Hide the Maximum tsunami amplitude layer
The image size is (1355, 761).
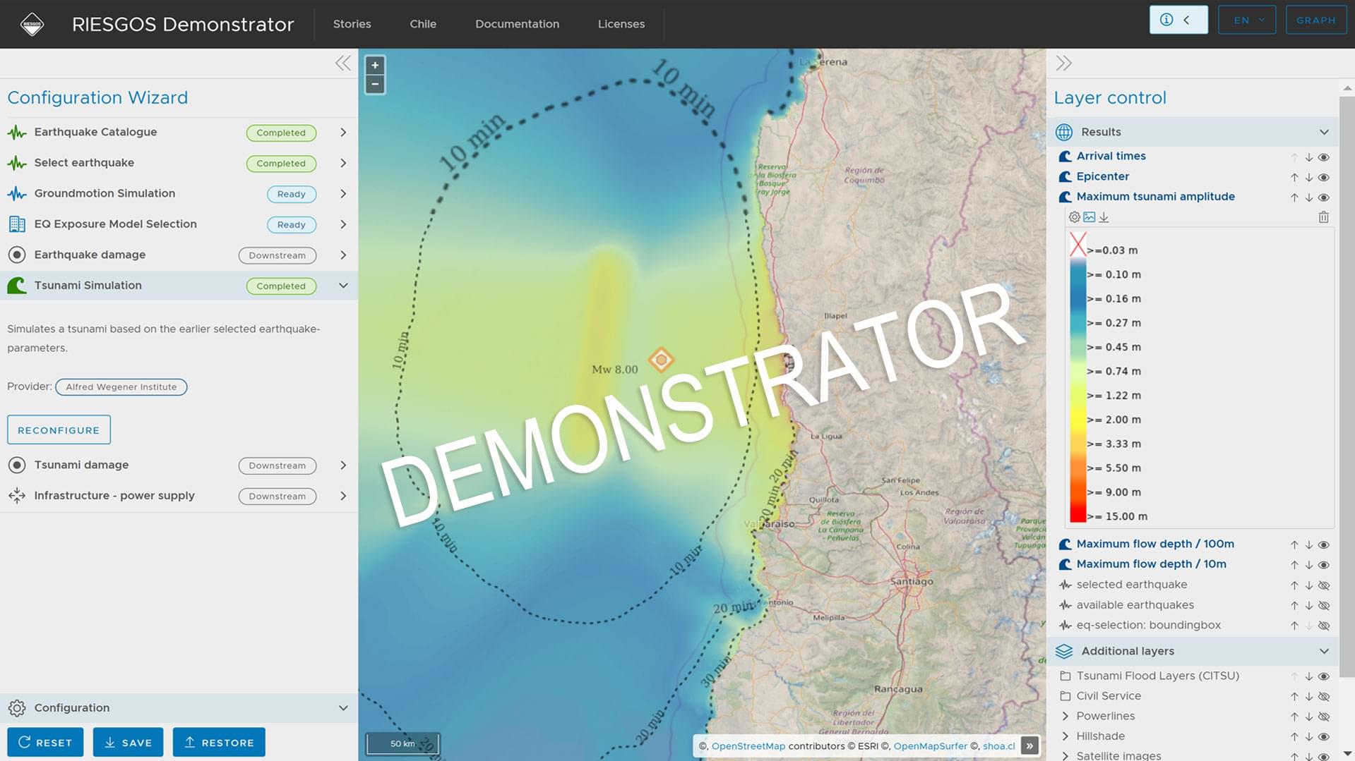(x=1324, y=198)
